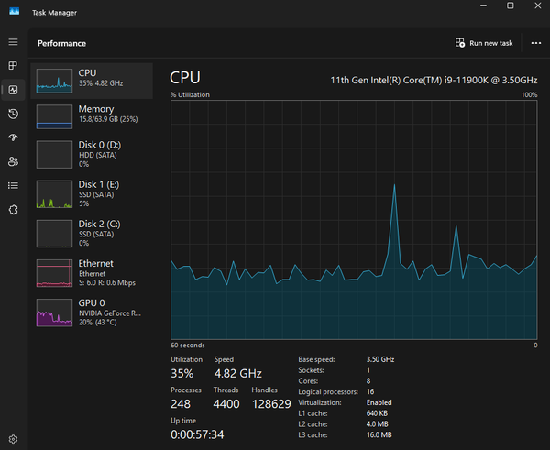This screenshot has width=550, height=450.
Task: Click the CPU utilization graph area
Action: tap(354, 220)
